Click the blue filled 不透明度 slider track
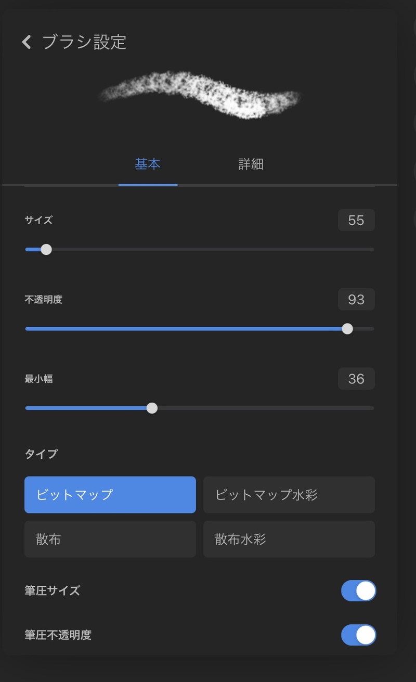The height and width of the screenshot is (682, 416). [182, 329]
